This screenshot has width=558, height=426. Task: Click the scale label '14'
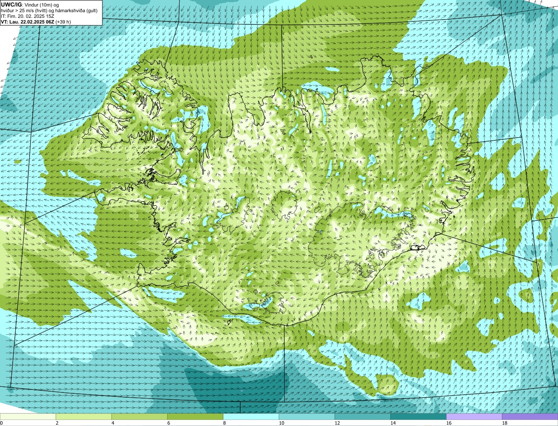(393, 423)
